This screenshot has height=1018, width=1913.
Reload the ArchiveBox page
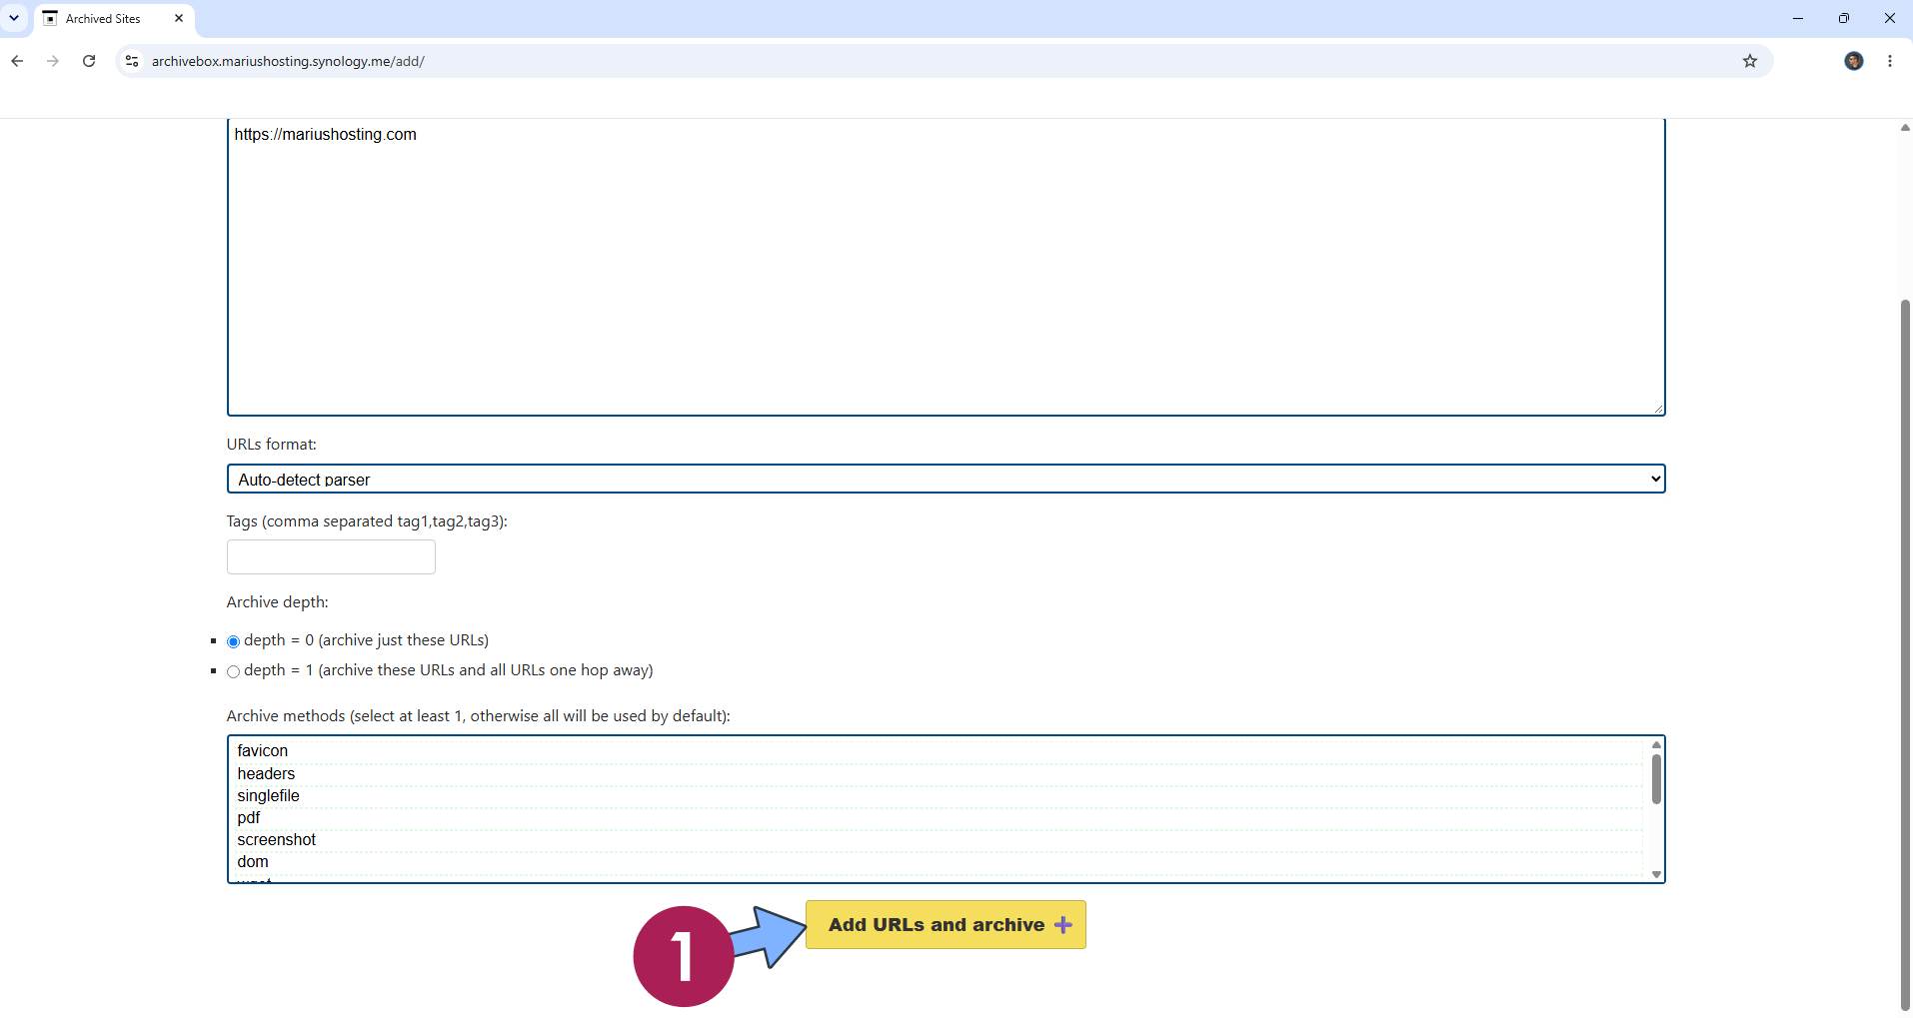(x=89, y=61)
